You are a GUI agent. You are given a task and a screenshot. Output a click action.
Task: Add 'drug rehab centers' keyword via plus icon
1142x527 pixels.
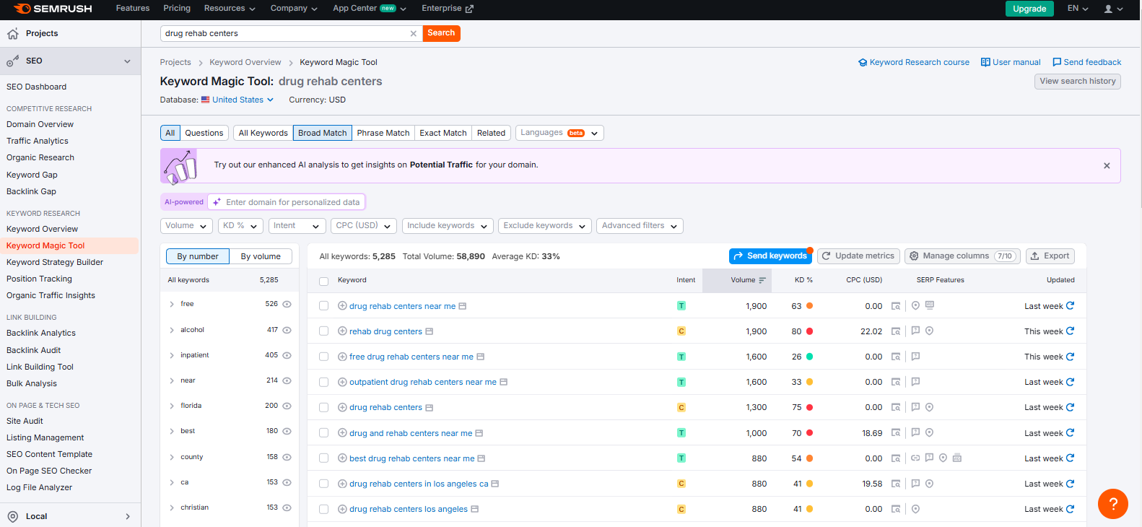342,407
